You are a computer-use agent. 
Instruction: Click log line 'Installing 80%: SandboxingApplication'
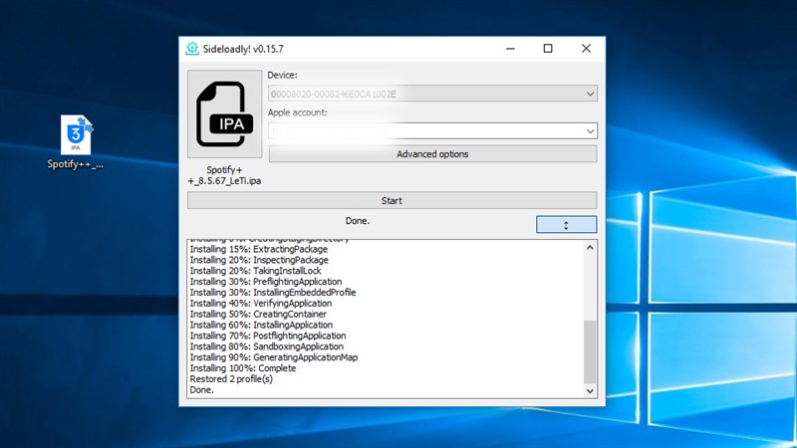pyautogui.click(x=267, y=346)
